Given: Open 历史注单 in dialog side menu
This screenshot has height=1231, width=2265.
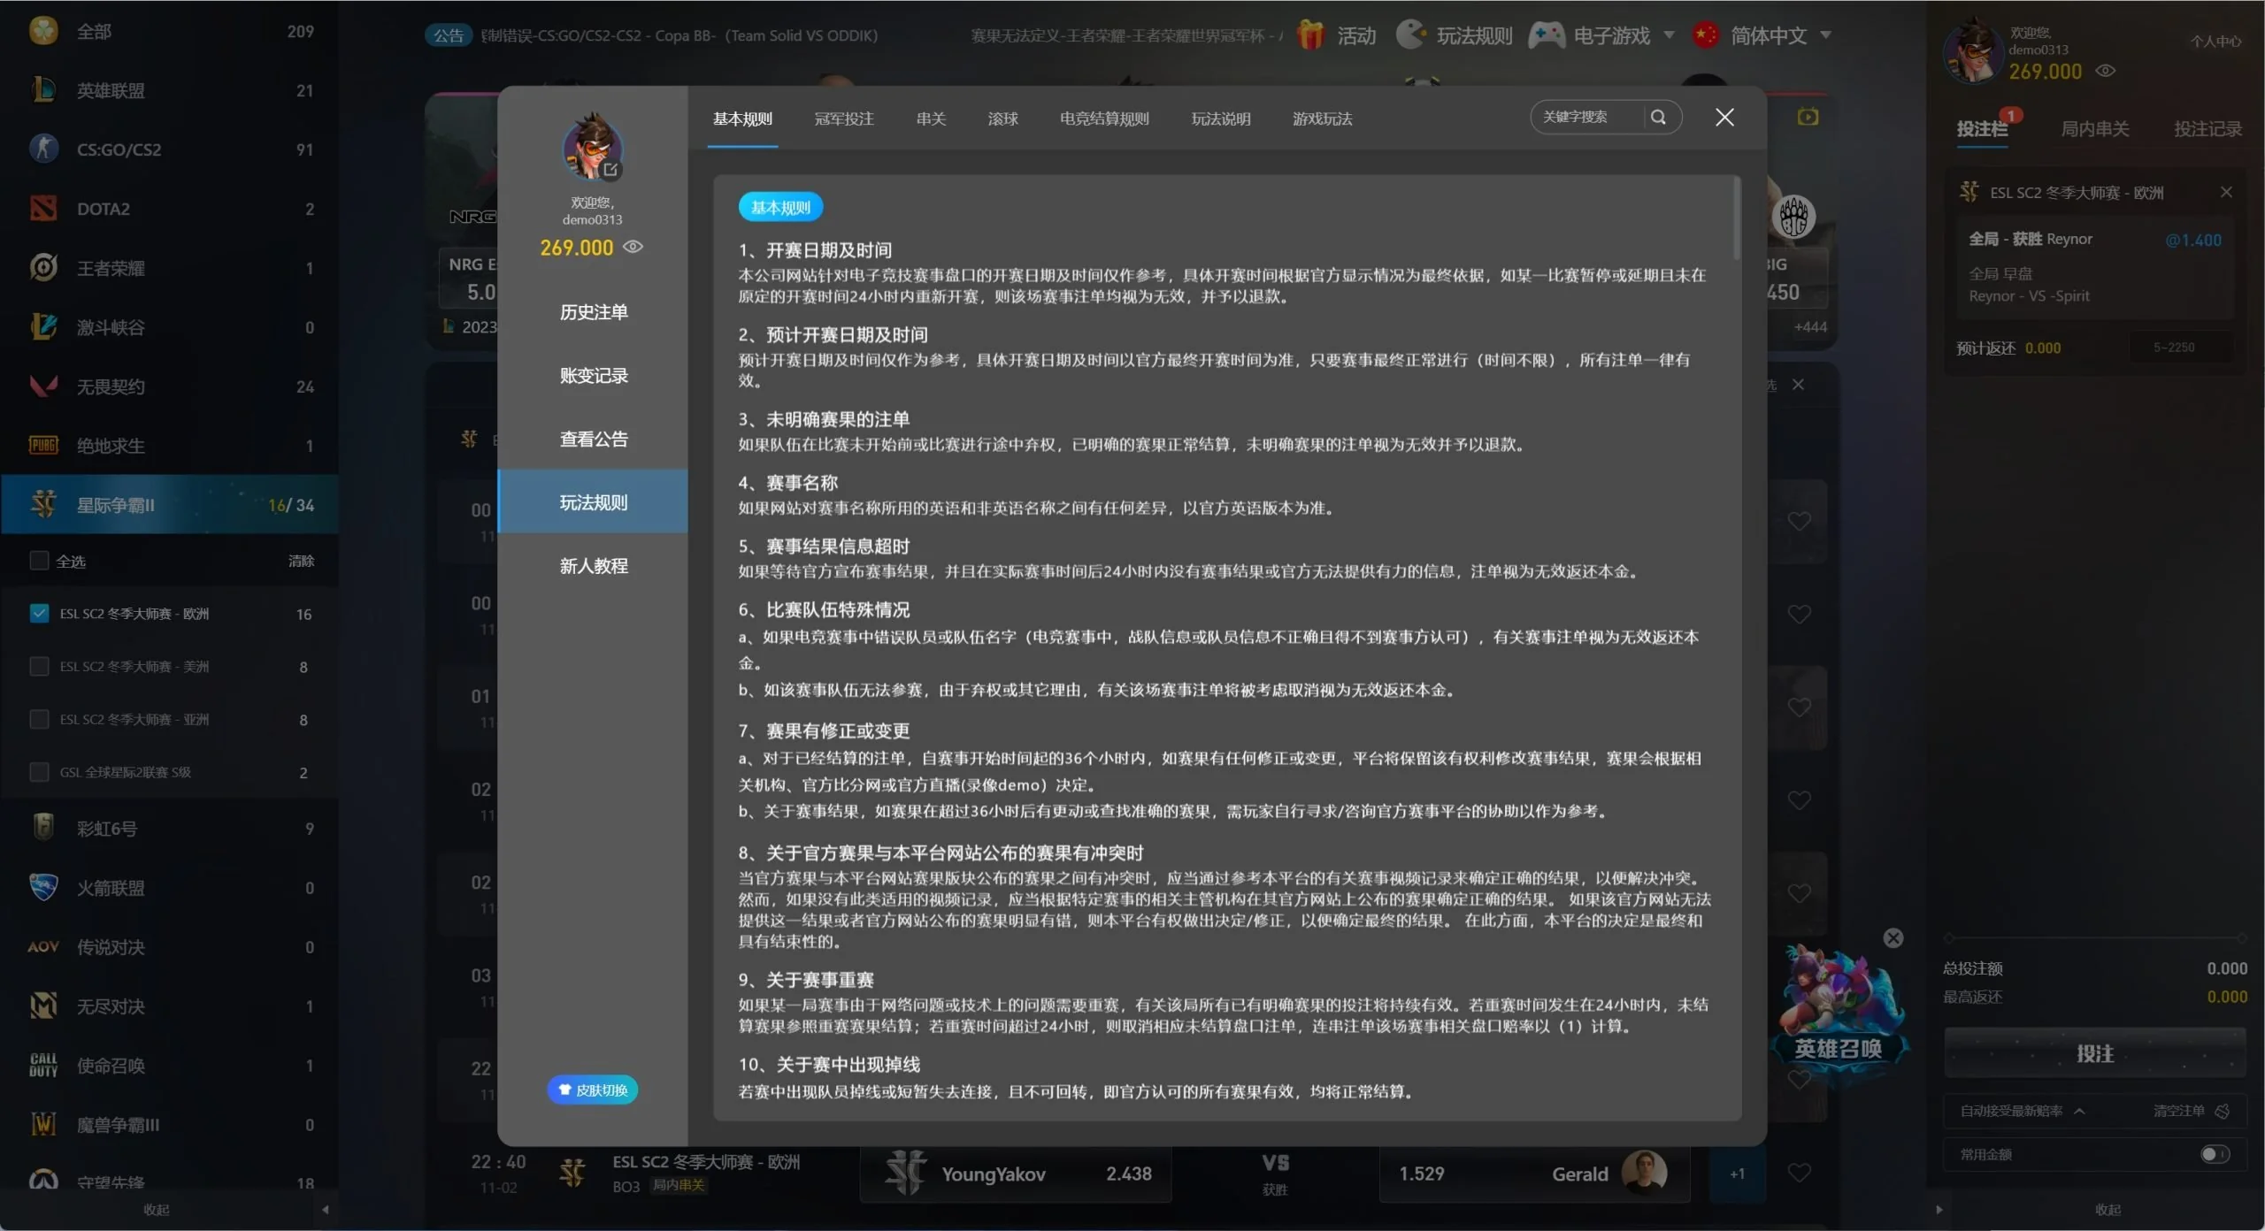Looking at the screenshot, I should coord(593,312).
